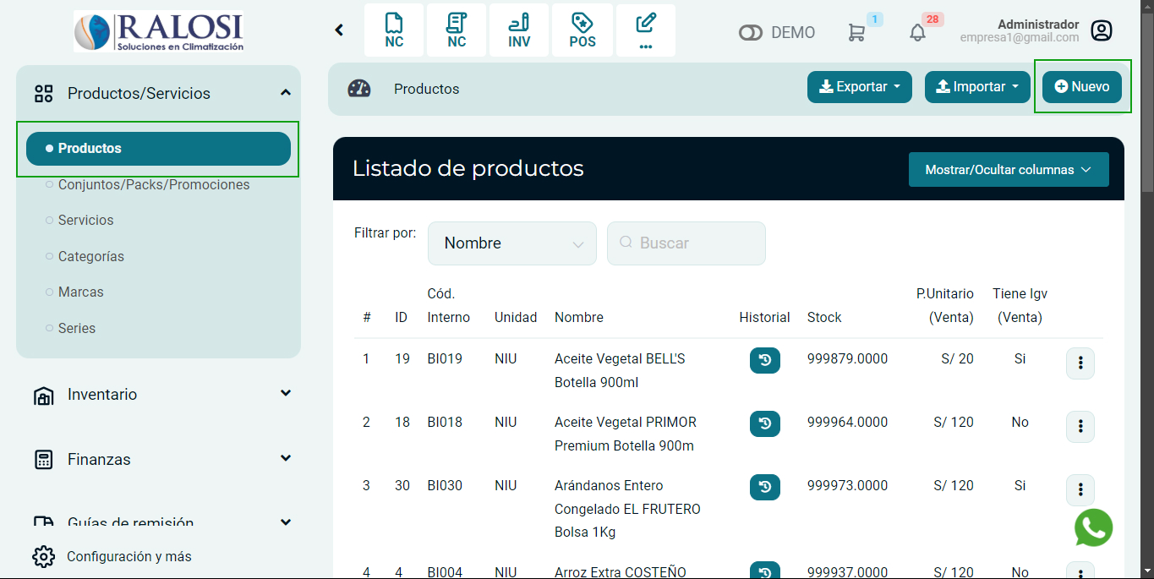The height and width of the screenshot is (579, 1154).
Task: Open the POS shortcut icon
Action: click(x=582, y=30)
